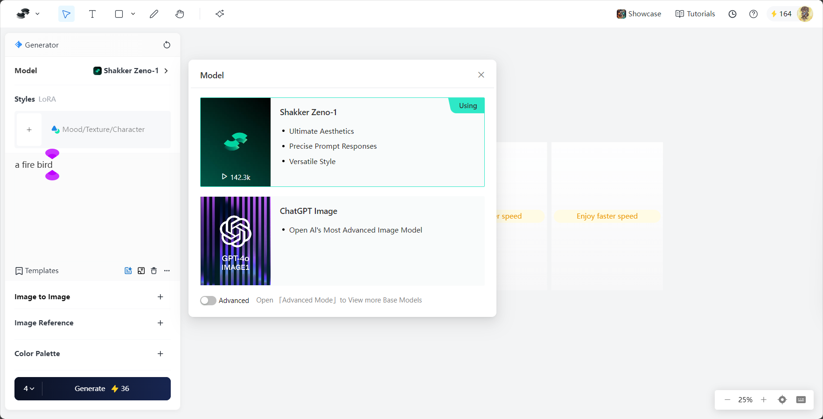Close the Model dialog
The height and width of the screenshot is (419, 823).
point(481,75)
